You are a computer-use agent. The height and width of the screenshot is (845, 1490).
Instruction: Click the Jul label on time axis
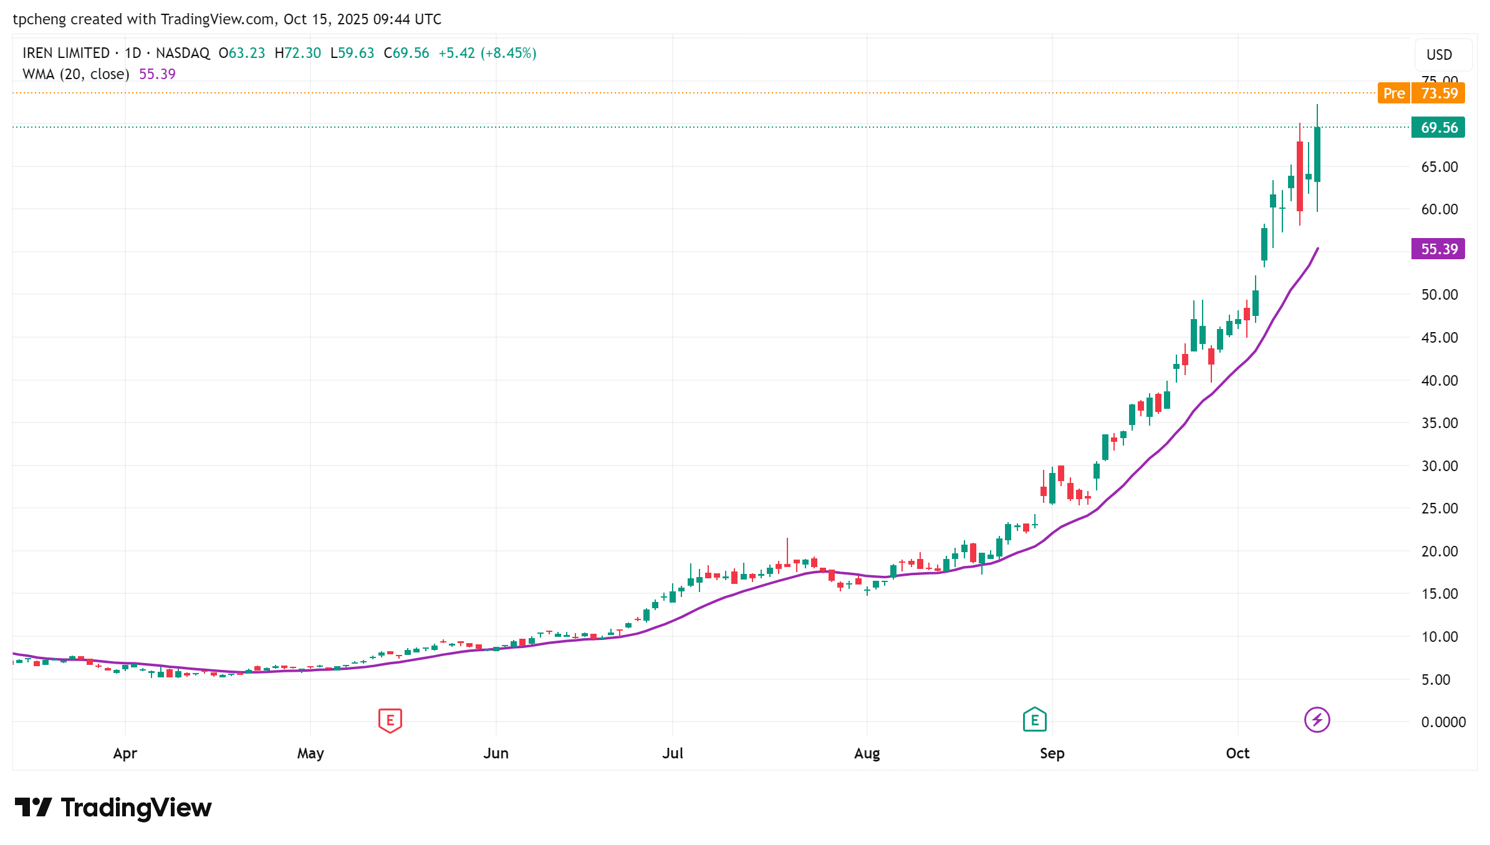673,753
